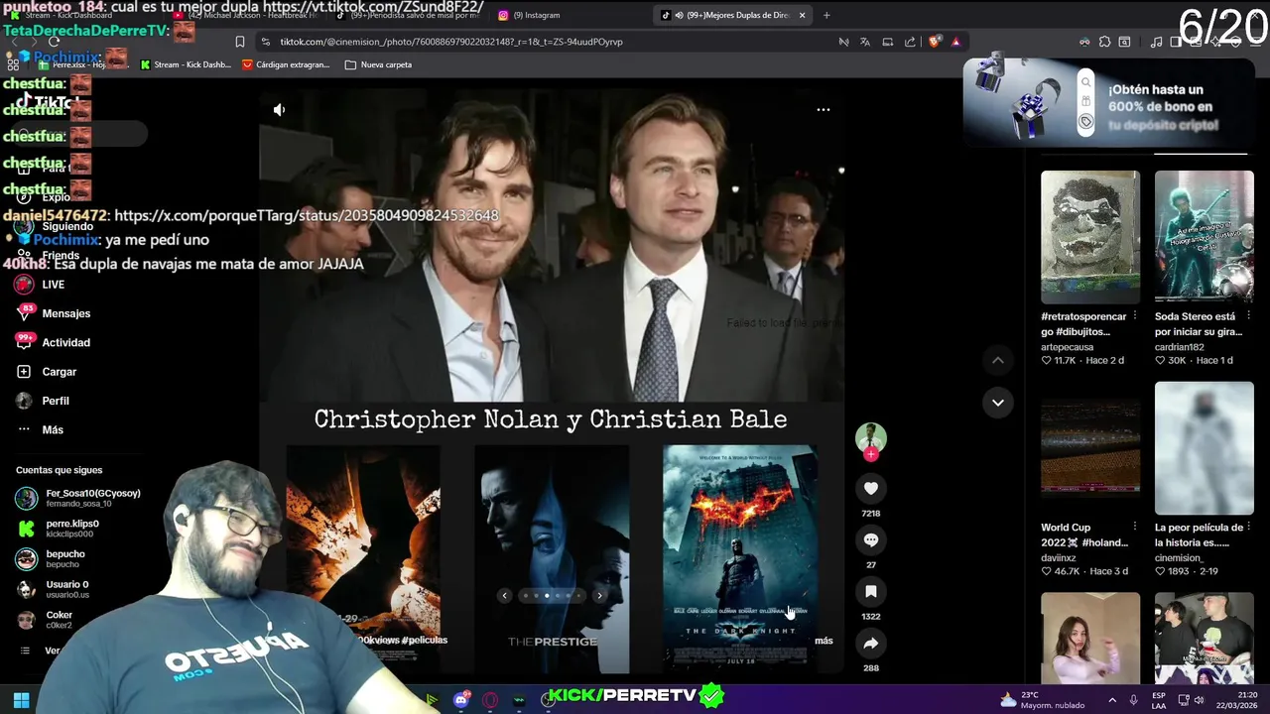Click the music note toolbar icon
Viewport: 1270px width, 714px height.
1156,42
